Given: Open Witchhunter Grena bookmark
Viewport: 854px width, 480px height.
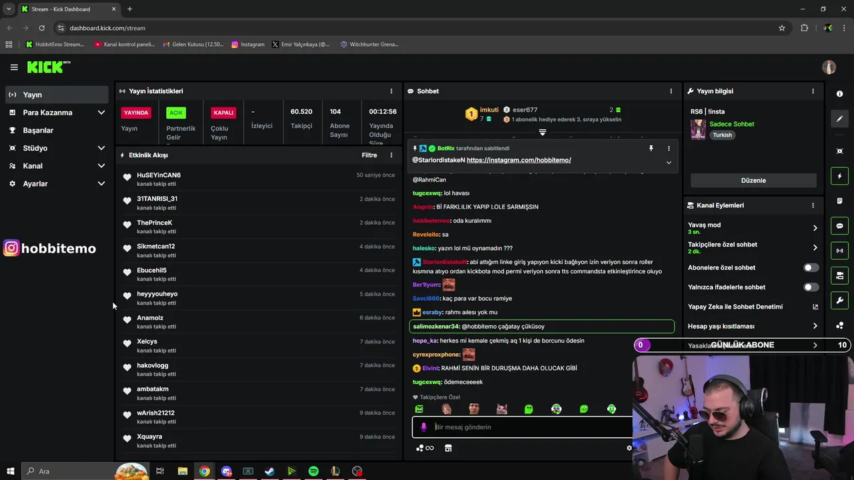Looking at the screenshot, I should point(369,45).
